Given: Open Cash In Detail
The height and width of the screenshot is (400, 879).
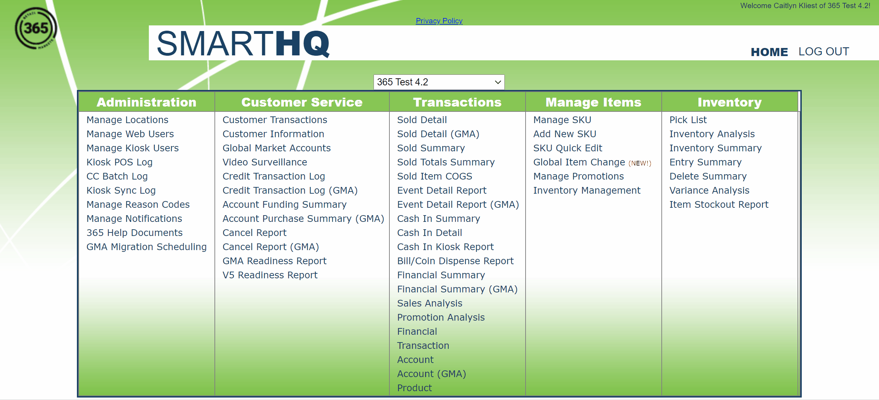Looking at the screenshot, I should pyautogui.click(x=429, y=233).
